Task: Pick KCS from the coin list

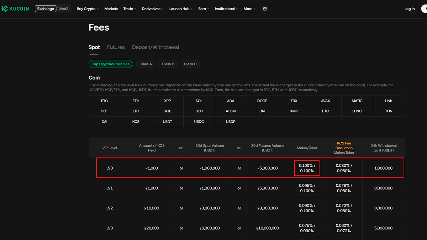Action: [136, 122]
